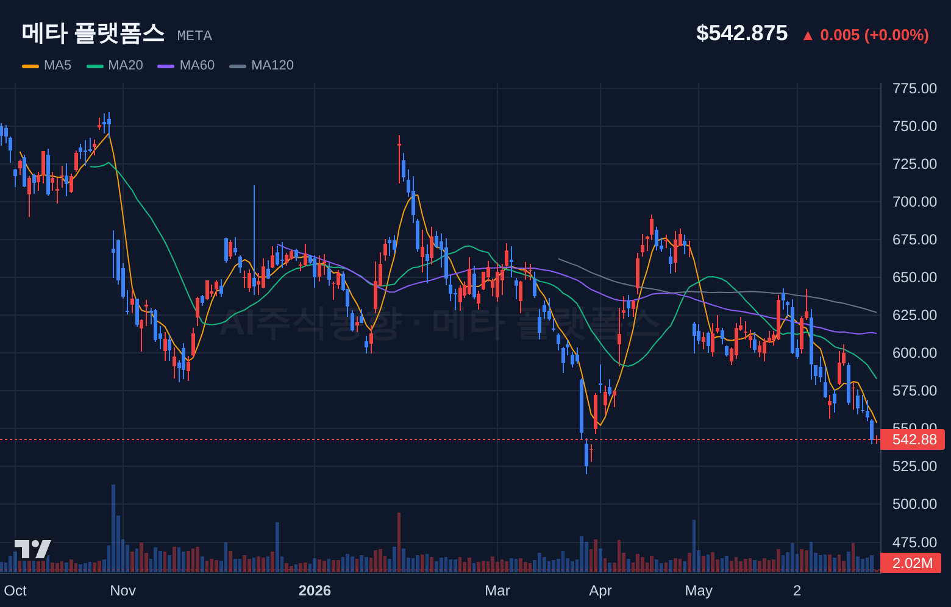Click the 메타 플랫폼스 stock title
This screenshot has height=607, width=951.
[x=93, y=33]
